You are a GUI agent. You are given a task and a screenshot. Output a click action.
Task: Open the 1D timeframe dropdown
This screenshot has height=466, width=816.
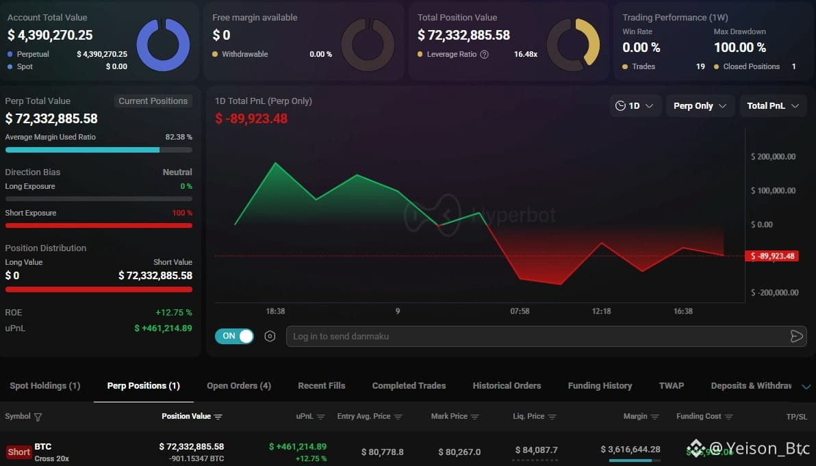click(x=635, y=105)
